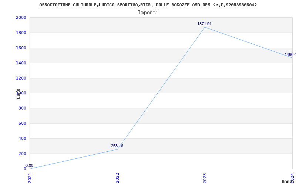Click the 1600 y-axis tick label
The height and width of the screenshot is (185, 296).
21,48
